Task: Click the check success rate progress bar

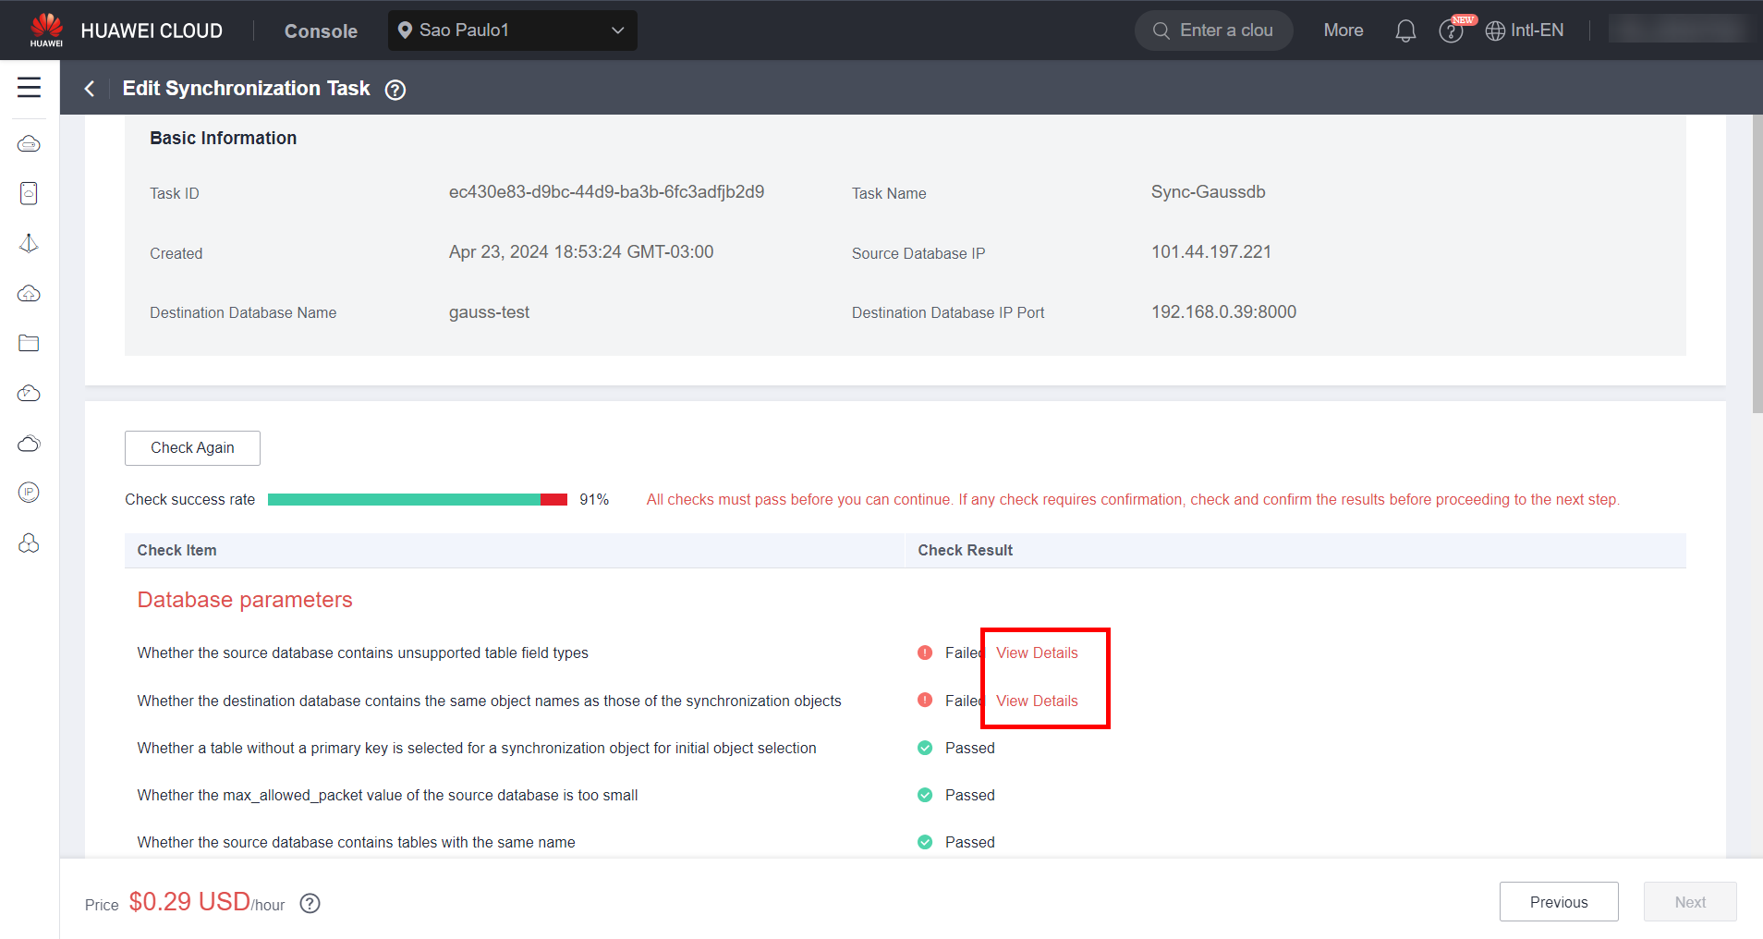Action: 417,500
